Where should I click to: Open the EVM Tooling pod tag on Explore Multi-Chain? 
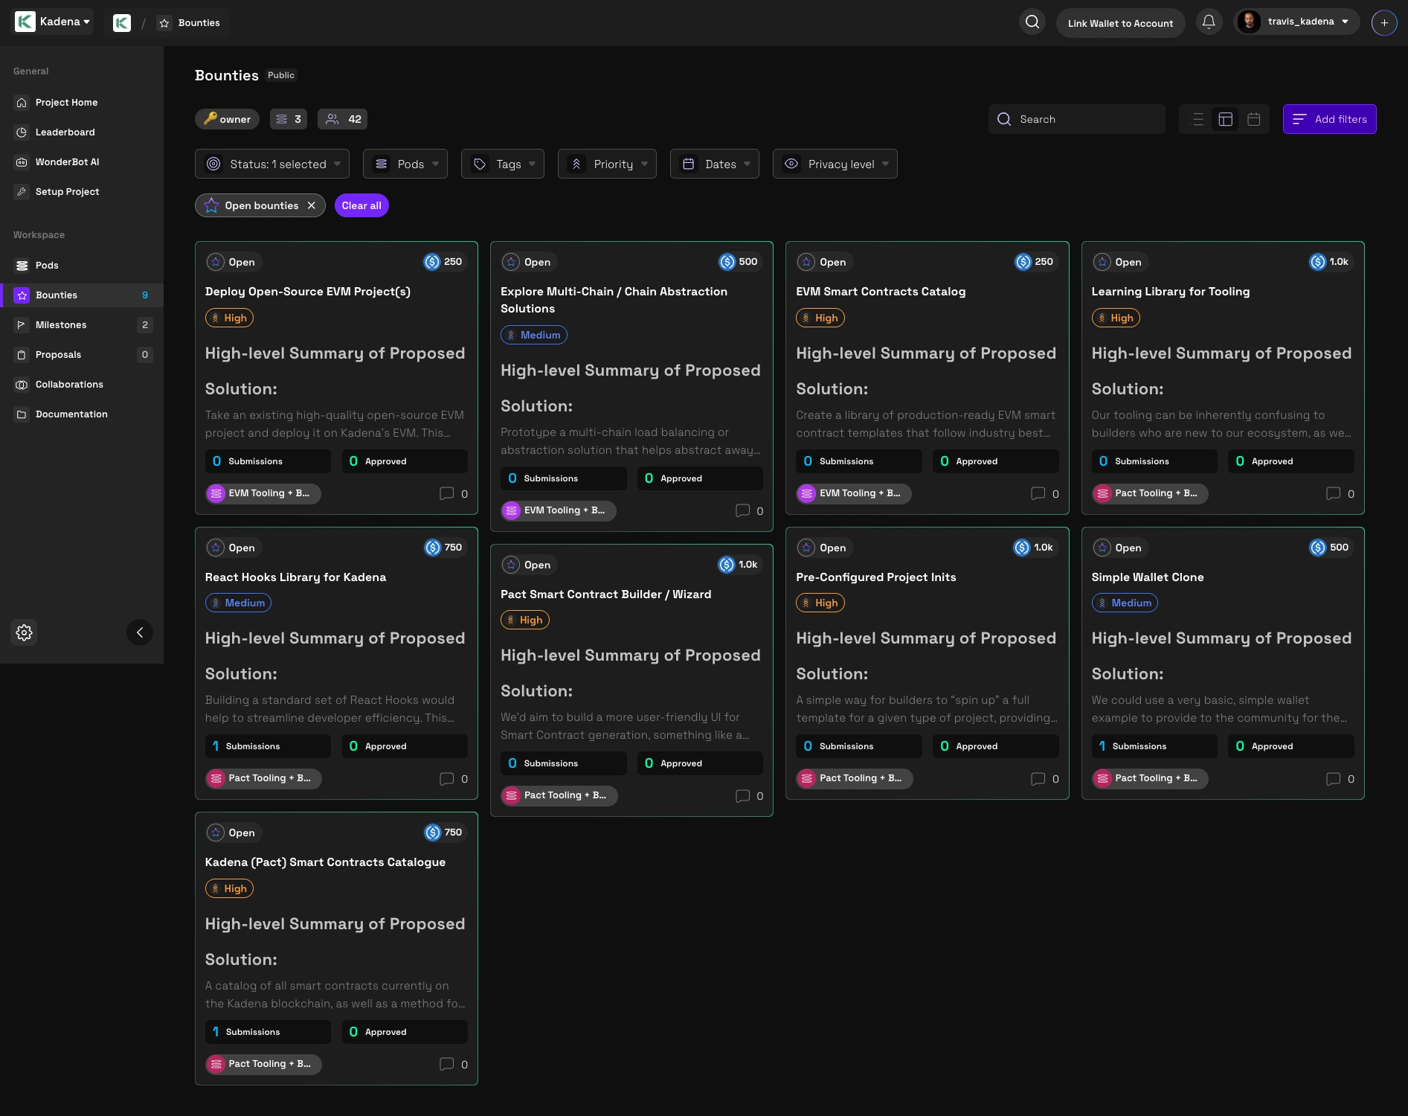(559, 510)
